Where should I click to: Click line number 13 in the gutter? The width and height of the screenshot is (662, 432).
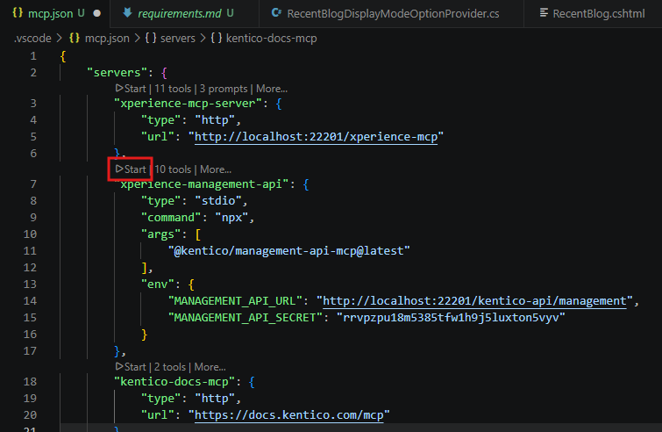click(30, 284)
